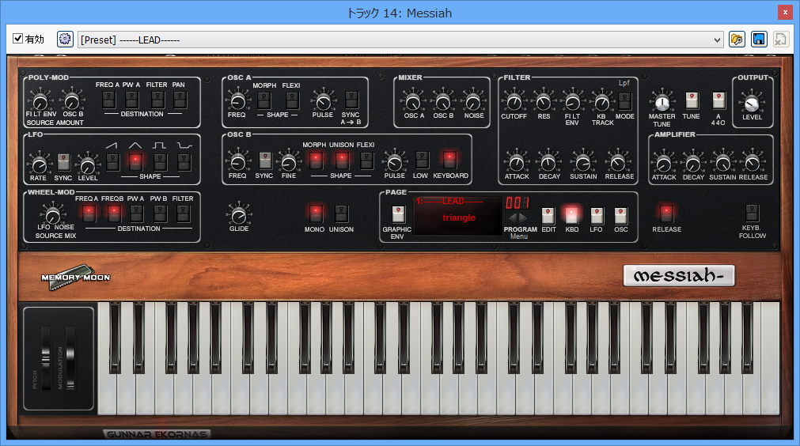This screenshot has width=800, height=446.
Task: Toggle OSC B KEYBOARD switch
Action: [x=449, y=160]
